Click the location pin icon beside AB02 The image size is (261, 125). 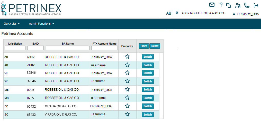click(177, 13)
